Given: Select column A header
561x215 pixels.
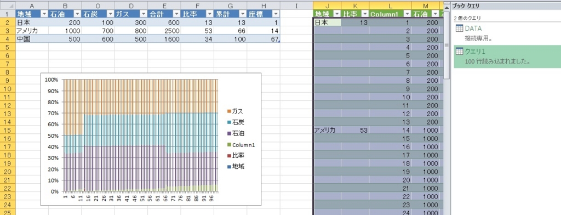Looking at the screenshot, I should point(32,5).
